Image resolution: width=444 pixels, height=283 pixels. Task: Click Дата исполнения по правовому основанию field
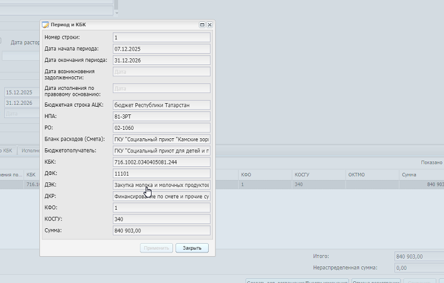coord(162,89)
